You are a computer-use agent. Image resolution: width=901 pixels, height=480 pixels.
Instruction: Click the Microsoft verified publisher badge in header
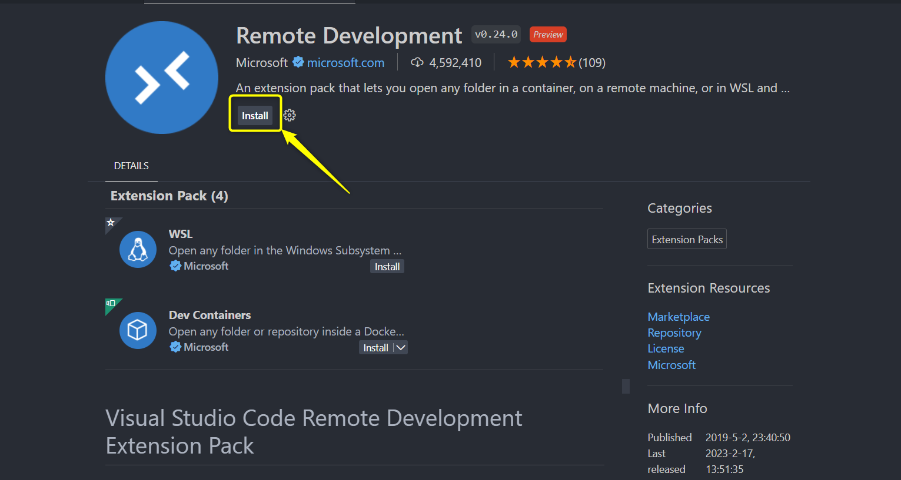coord(298,62)
